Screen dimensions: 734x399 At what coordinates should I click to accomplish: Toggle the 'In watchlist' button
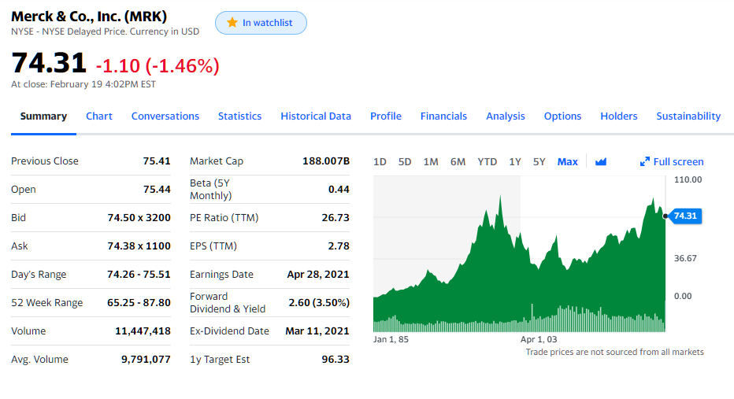pos(261,23)
